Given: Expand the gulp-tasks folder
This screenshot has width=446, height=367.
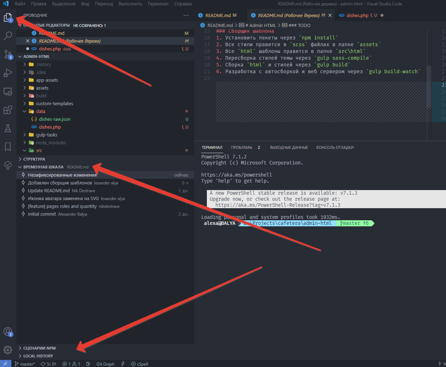Looking at the screenshot, I should [x=46, y=135].
